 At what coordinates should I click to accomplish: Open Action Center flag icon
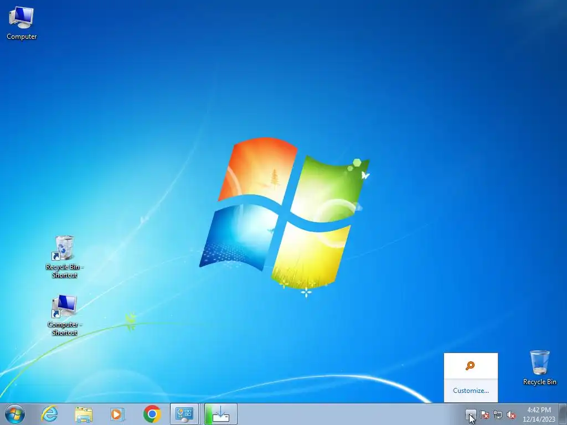tap(484, 414)
